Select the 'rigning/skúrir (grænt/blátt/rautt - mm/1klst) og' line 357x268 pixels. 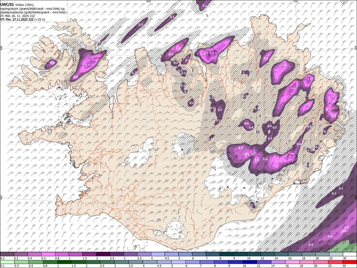(x=33, y=8)
